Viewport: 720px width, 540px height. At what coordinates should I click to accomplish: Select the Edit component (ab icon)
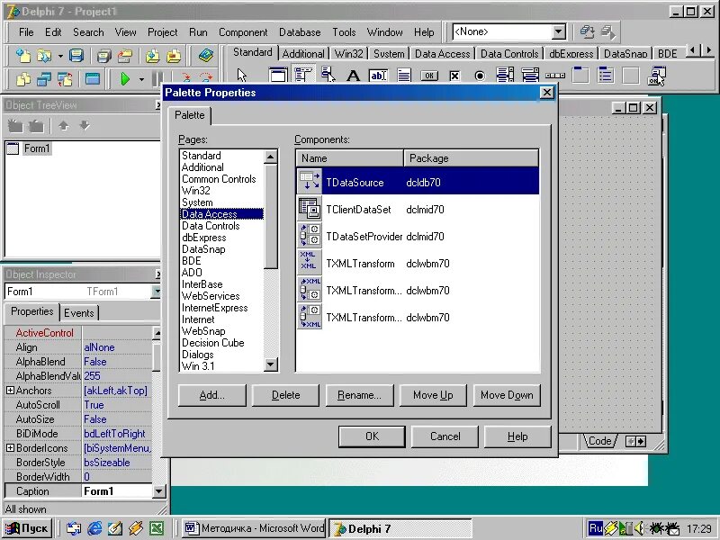coord(378,76)
